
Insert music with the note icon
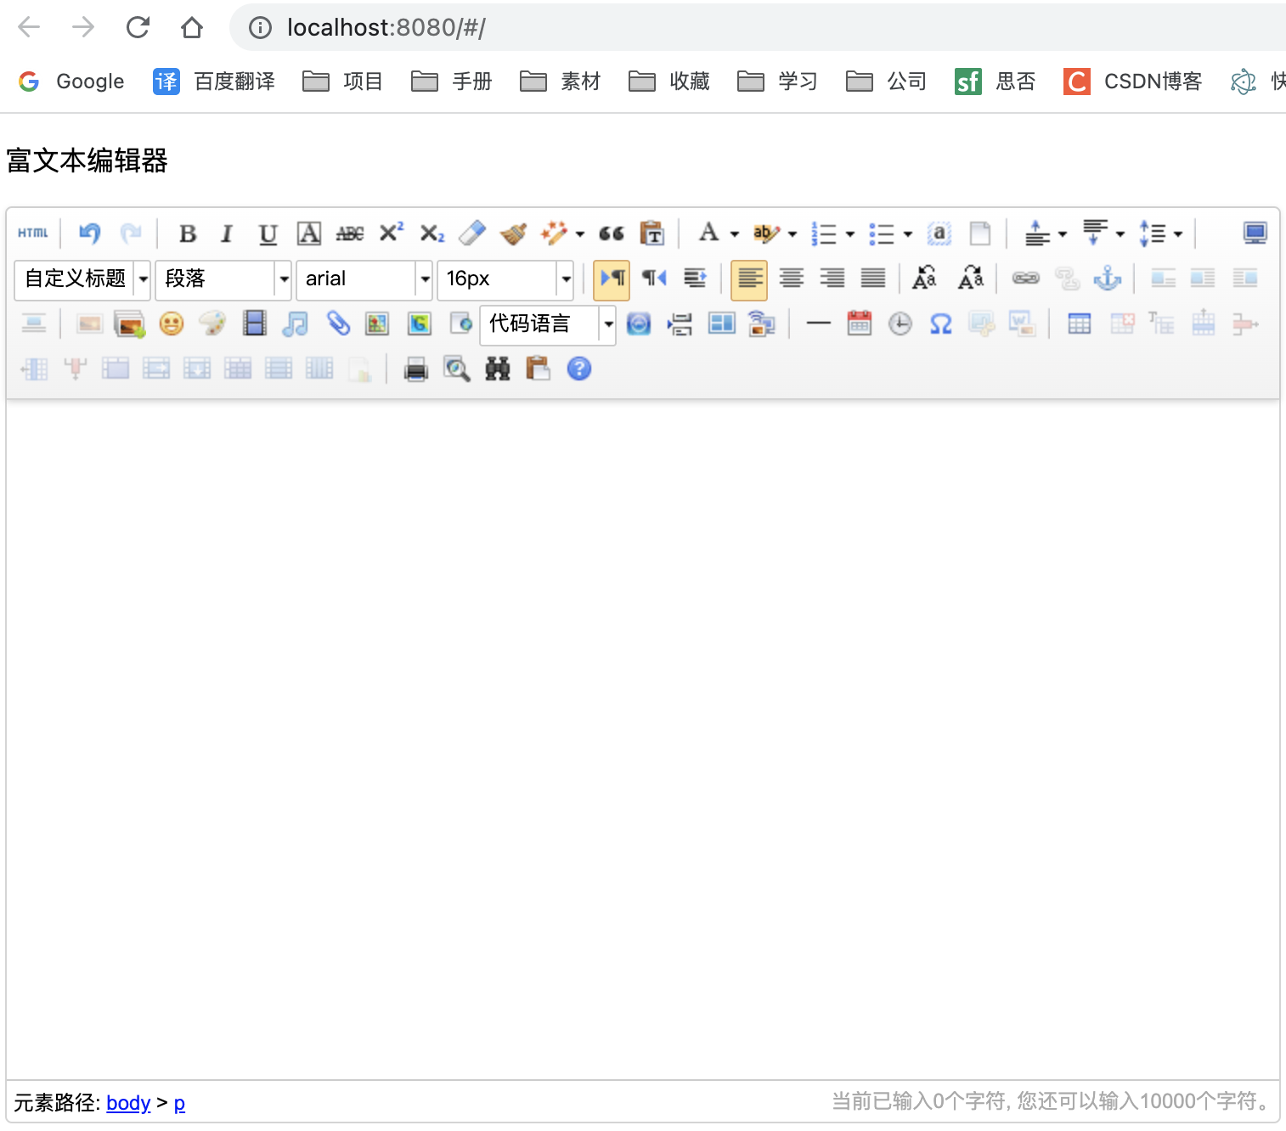[295, 324]
